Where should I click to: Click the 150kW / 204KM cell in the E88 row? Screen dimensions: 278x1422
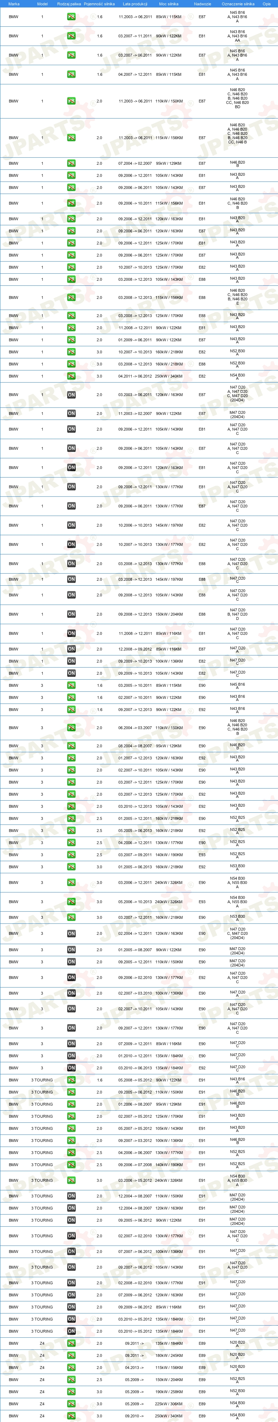point(169,615)
